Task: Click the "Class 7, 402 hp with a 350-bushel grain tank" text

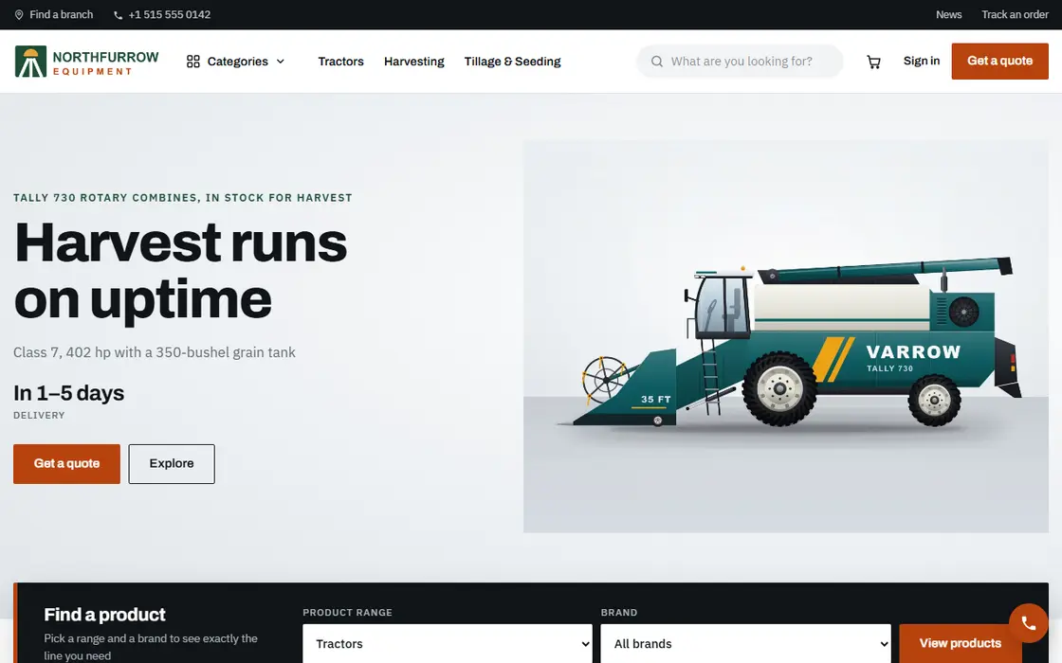Action: [155, 352]
